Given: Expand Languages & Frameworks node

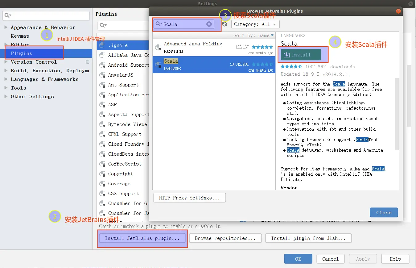Looking at the screenshot, I should [x=6, y=79].
